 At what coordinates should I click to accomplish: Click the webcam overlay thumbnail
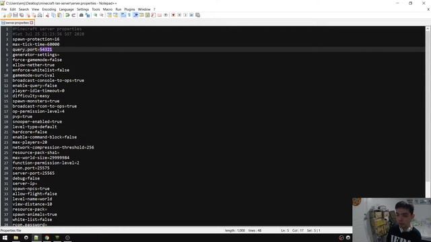(x=391, y=220)
